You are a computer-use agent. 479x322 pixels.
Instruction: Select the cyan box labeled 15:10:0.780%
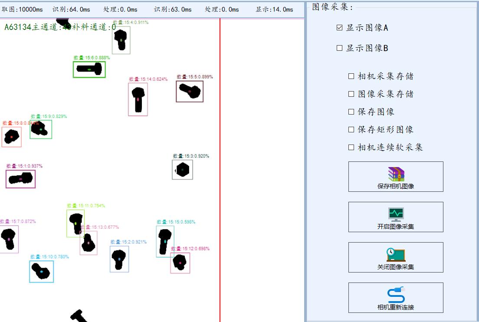(x=41, y=271)
